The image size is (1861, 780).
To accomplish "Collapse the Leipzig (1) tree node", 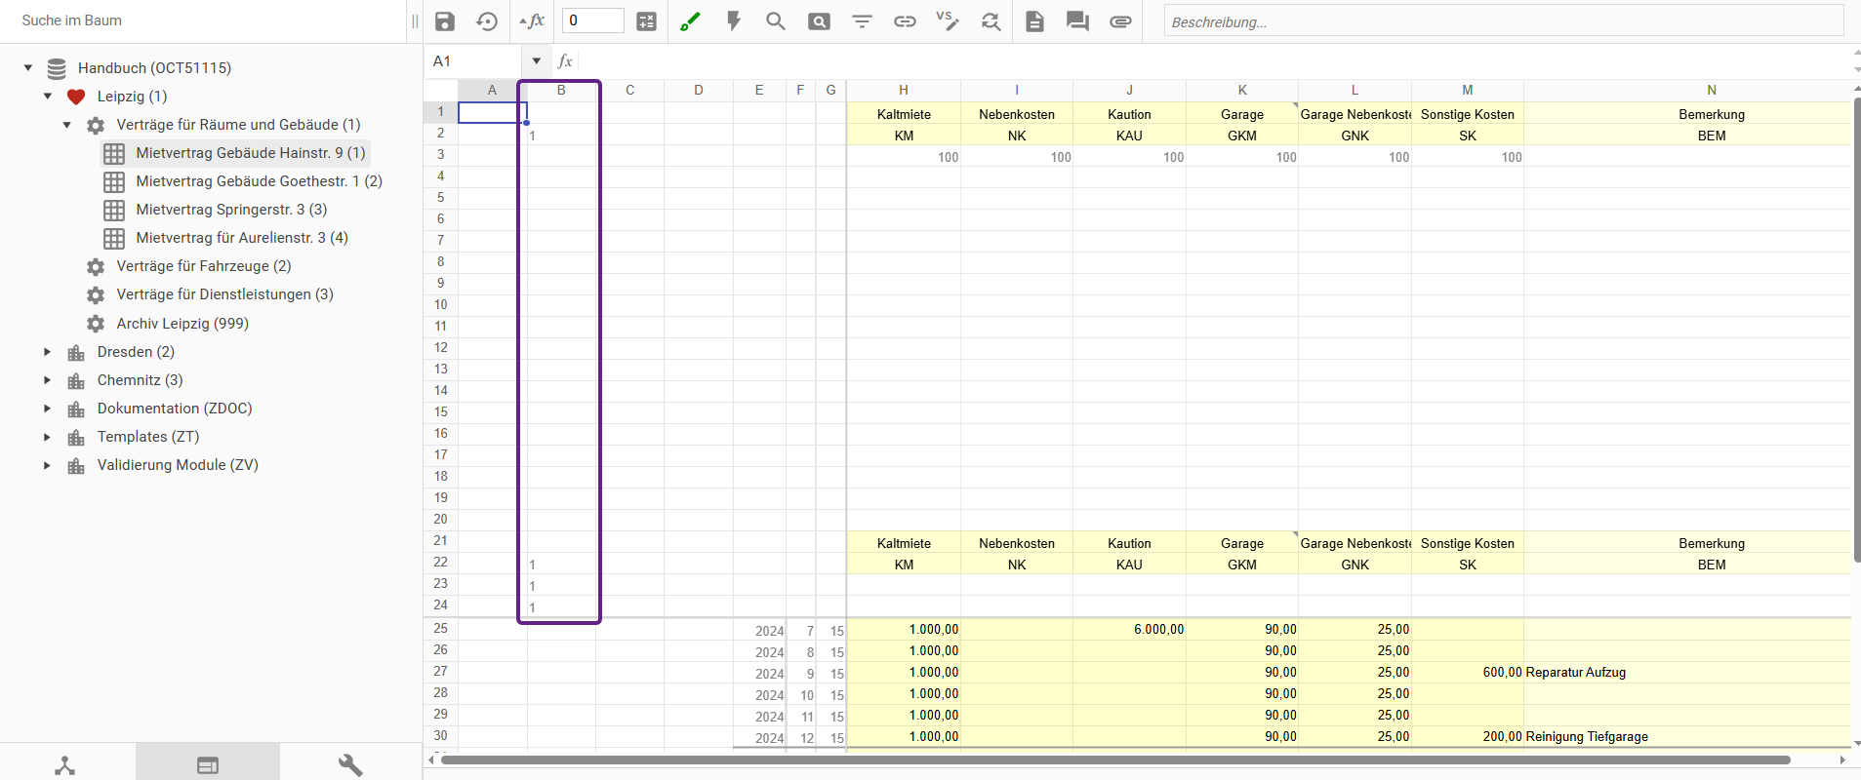I will tap(48, 97).
